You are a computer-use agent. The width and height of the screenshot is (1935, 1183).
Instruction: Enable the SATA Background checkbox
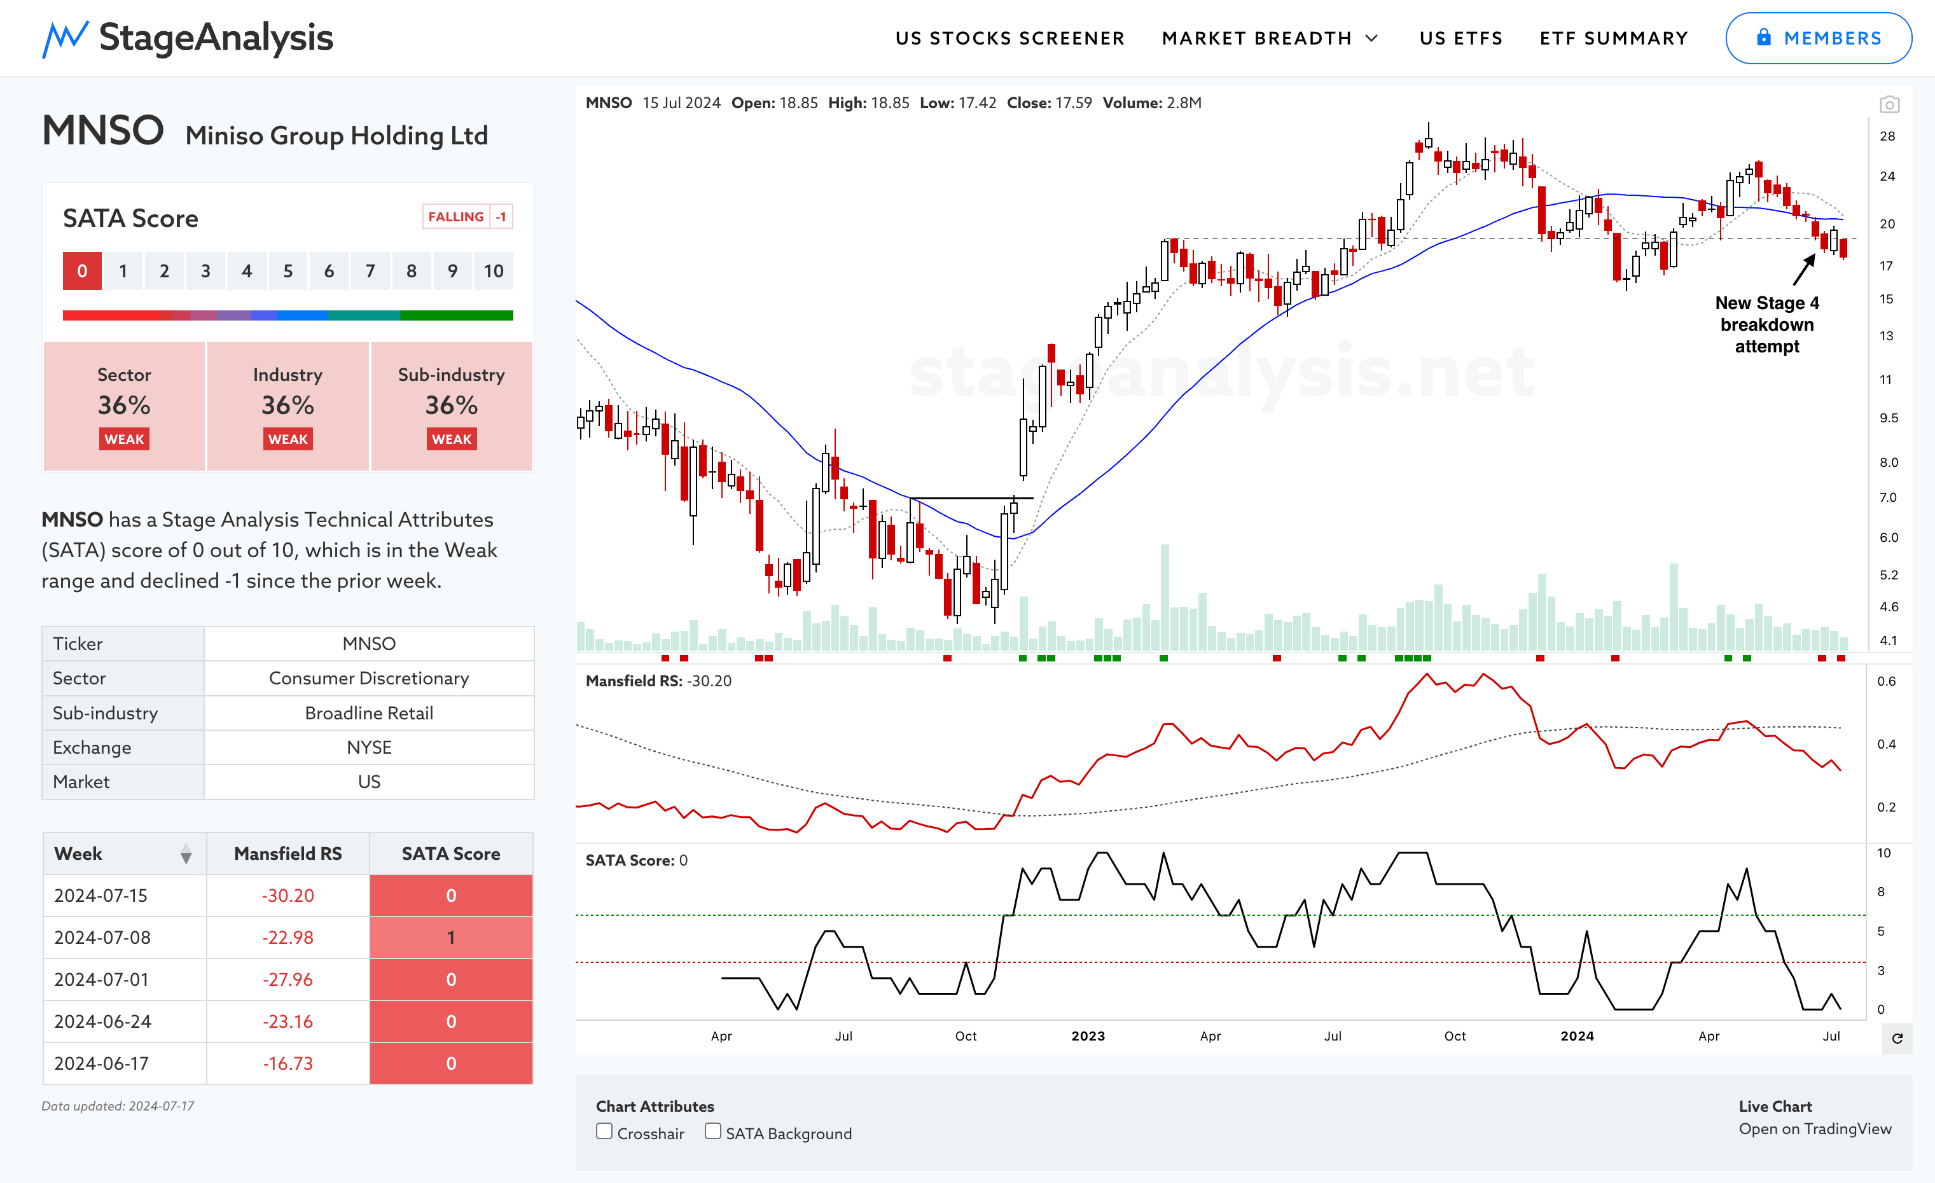712,1131
